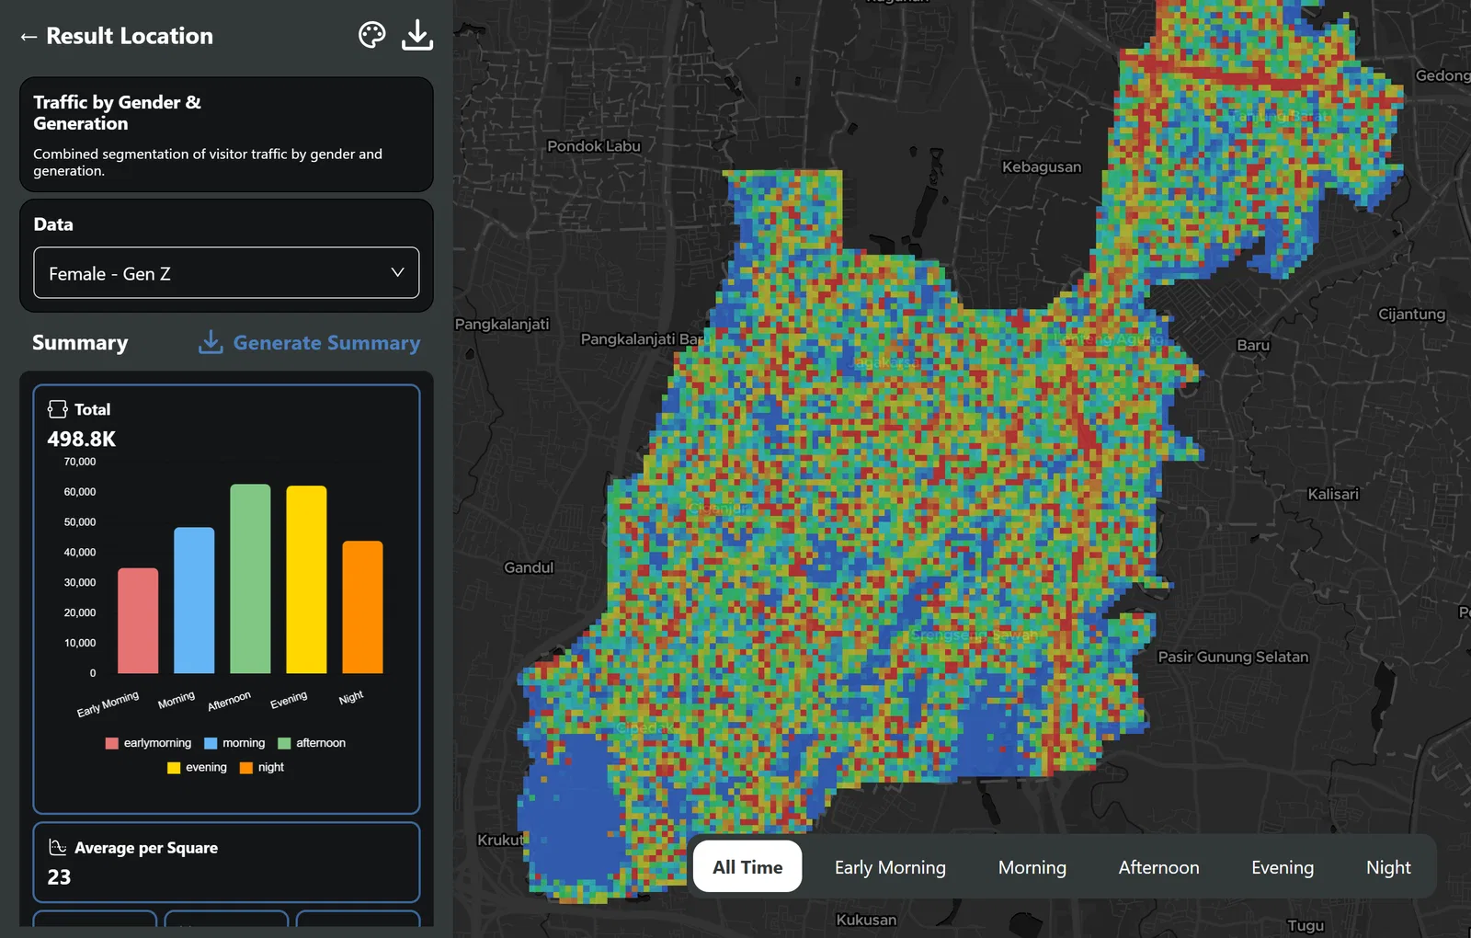This screenshot has height=938, width=1471.
Task: Switch to the Night time tab
Action: point(1388,867)
